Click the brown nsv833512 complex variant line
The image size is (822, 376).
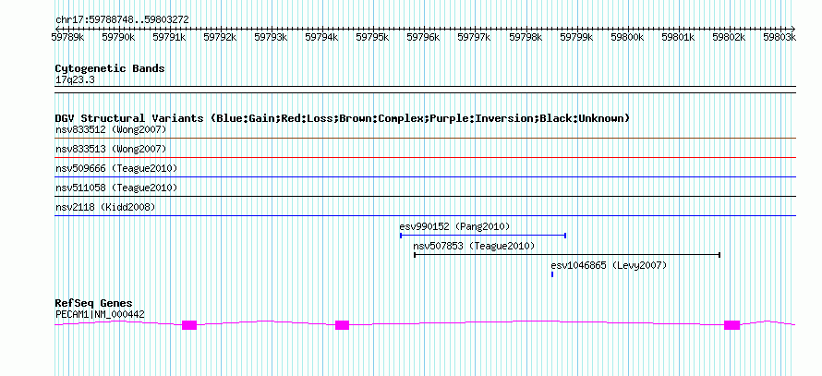[425, 138]
